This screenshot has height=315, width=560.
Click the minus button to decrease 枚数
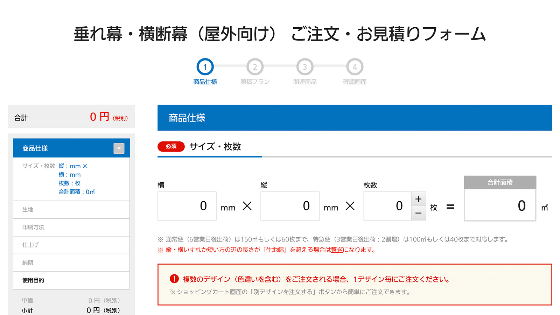point(418,213)
